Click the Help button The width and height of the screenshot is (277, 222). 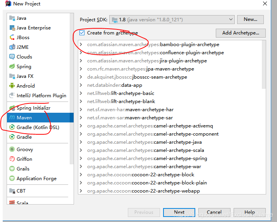pos(249,212)
